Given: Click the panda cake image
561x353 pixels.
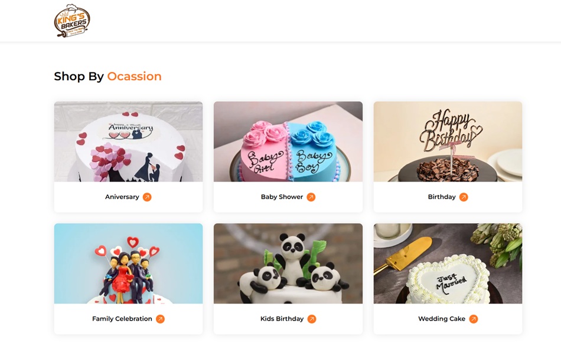Looking at the screenshot, I should click(x=288, y=264).
